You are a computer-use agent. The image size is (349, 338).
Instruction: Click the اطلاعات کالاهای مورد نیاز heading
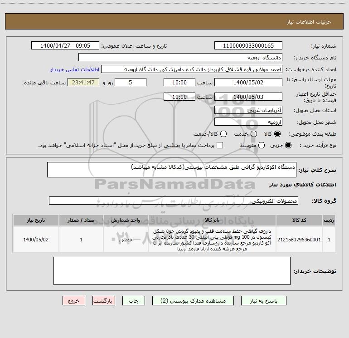[x=303, y=185]
